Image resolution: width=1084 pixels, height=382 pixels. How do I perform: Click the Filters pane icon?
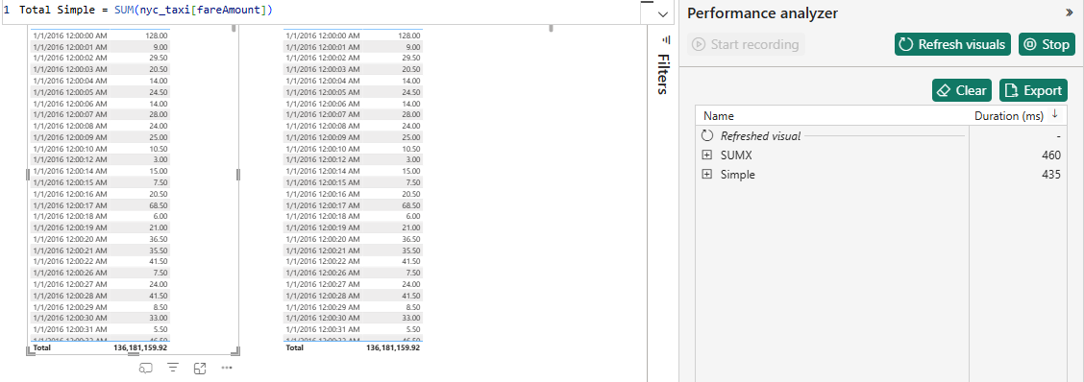click(x=666, y=40)
